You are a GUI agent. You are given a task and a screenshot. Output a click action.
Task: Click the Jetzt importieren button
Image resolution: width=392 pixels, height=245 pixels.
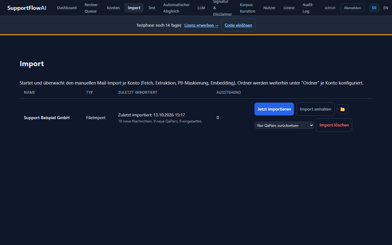(x=274, y=109)
